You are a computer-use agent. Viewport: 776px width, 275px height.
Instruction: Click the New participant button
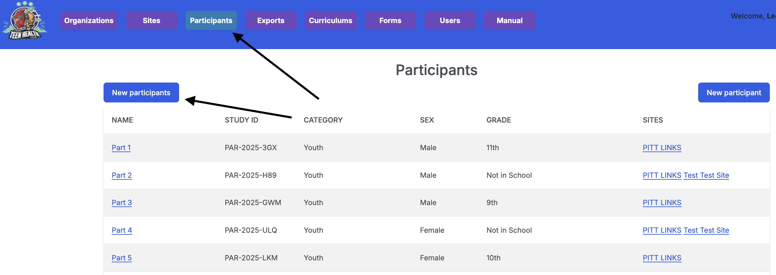[734, 93]
